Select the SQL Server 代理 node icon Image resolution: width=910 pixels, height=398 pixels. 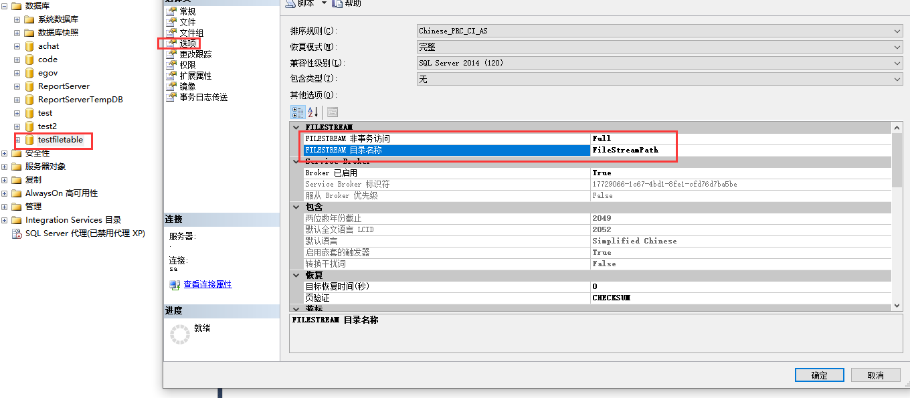click(15, 234)
